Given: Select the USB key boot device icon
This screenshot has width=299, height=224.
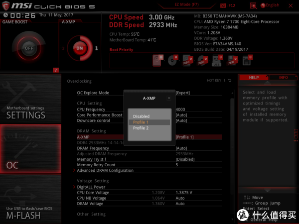Looking at the screenshot, I should point(217,60).
